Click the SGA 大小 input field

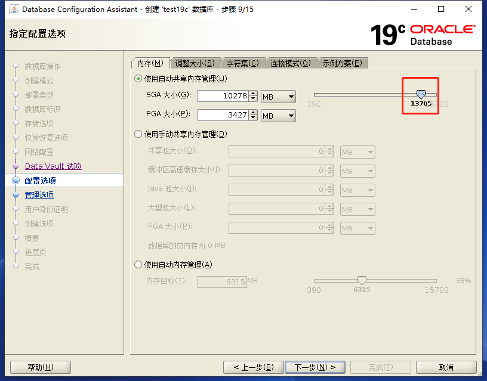pos(223,96)
